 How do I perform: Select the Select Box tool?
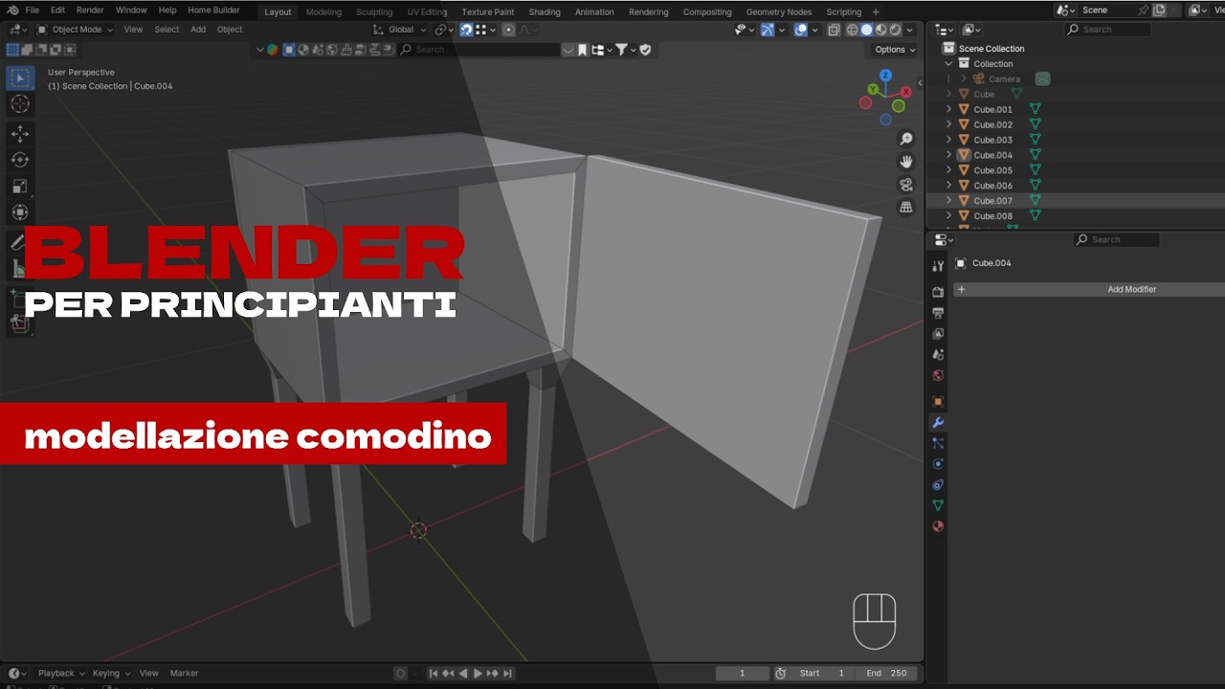20,78
